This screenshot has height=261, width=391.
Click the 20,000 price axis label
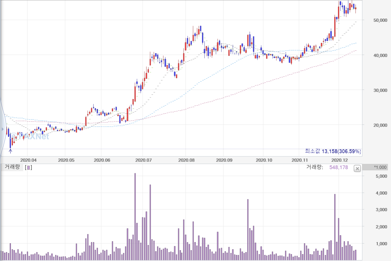tap(380, 125)
